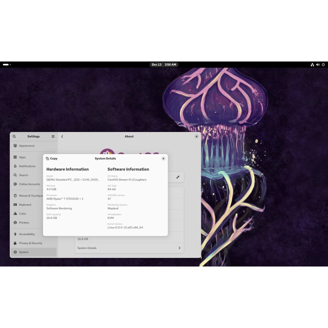Open the Notifications panel
Viewport: 328px width, 328px height.
click(x=27, y=166)
